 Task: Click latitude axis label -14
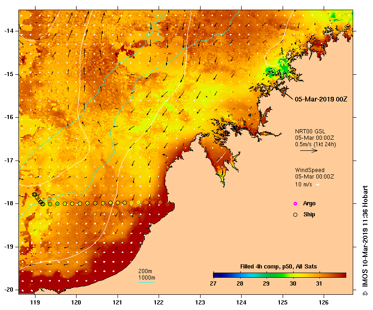[x=9, y=31]
